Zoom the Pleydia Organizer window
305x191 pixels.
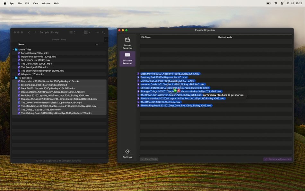pyautogui.click(x=126, y=30)
